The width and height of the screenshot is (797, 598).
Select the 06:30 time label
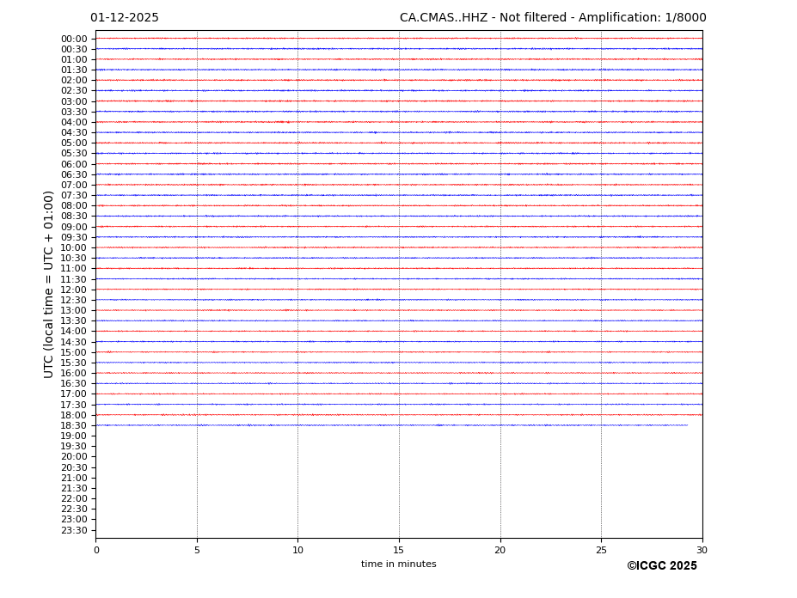click(x=74, y=174)
